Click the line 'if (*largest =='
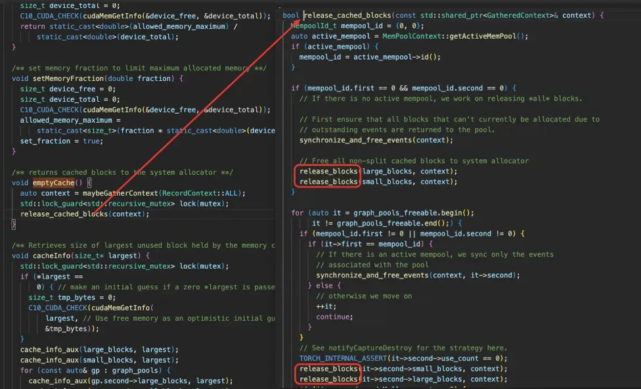The image size is (641, 389). [x=51, y=277]
